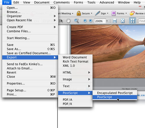
Task: Click the Fit Width icon
Action: [x=115, y=21]
